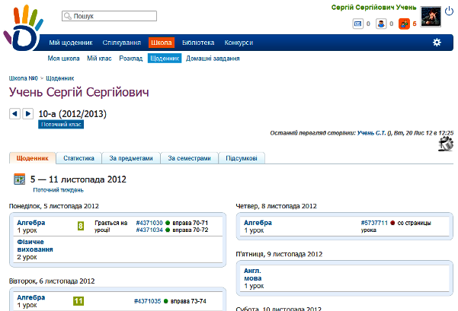Click the power logout icon
Image resolution: width=458 pixels, height=311 pixels.
pyautogui.click(x=449, y=10)
